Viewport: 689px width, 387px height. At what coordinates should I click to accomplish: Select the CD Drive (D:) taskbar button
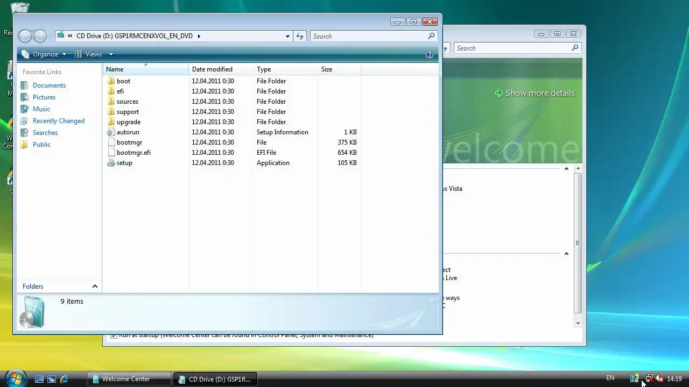click(215, 379)
